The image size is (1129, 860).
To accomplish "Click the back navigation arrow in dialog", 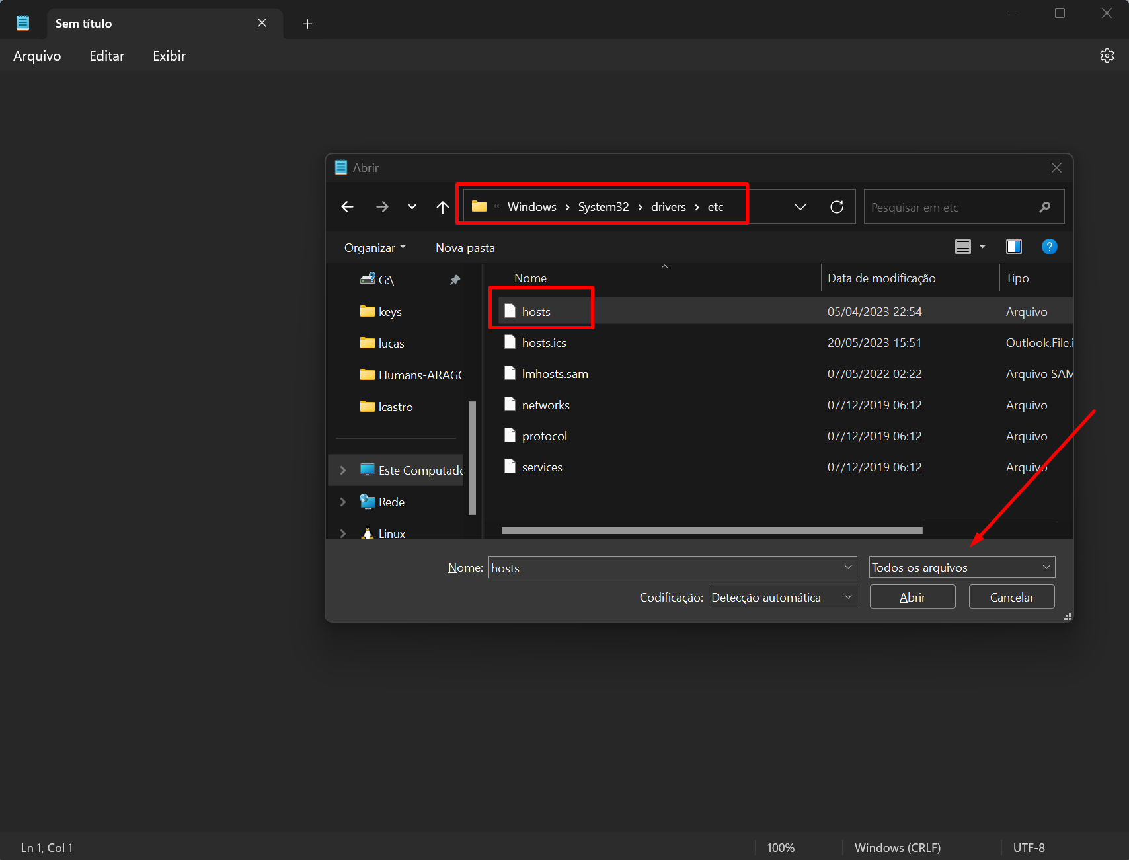I will 347,207.
